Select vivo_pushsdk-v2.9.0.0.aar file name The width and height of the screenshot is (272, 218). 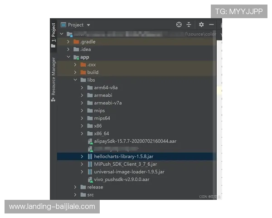pos(121,179)
